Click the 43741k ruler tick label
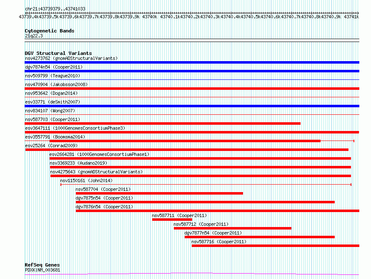 (351, 17)
